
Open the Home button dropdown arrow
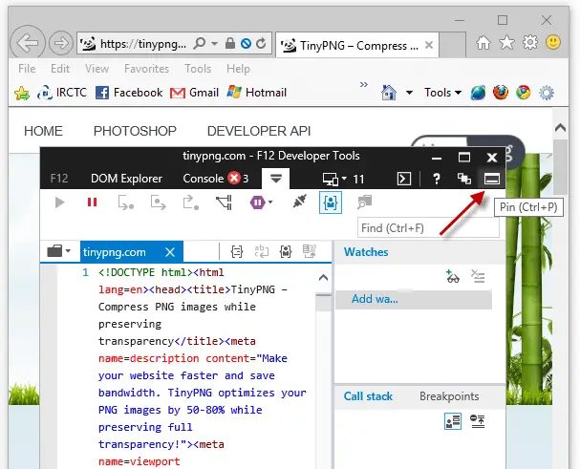pyautogui.click(x=409, y=93)
